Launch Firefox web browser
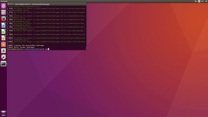This screenshot has width=208, height=117. 4,19
